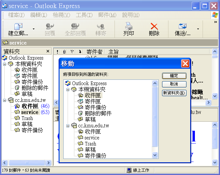220x175 pixels.
Task: Click the sidebar scroll-right arrow
Action: (x=49, y=163)
